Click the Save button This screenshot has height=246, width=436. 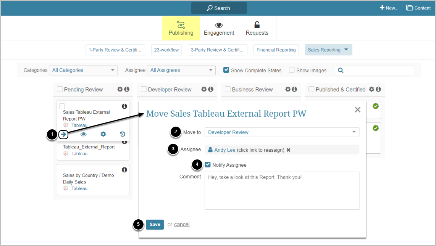pyautogui.click(x=155, y=225)
